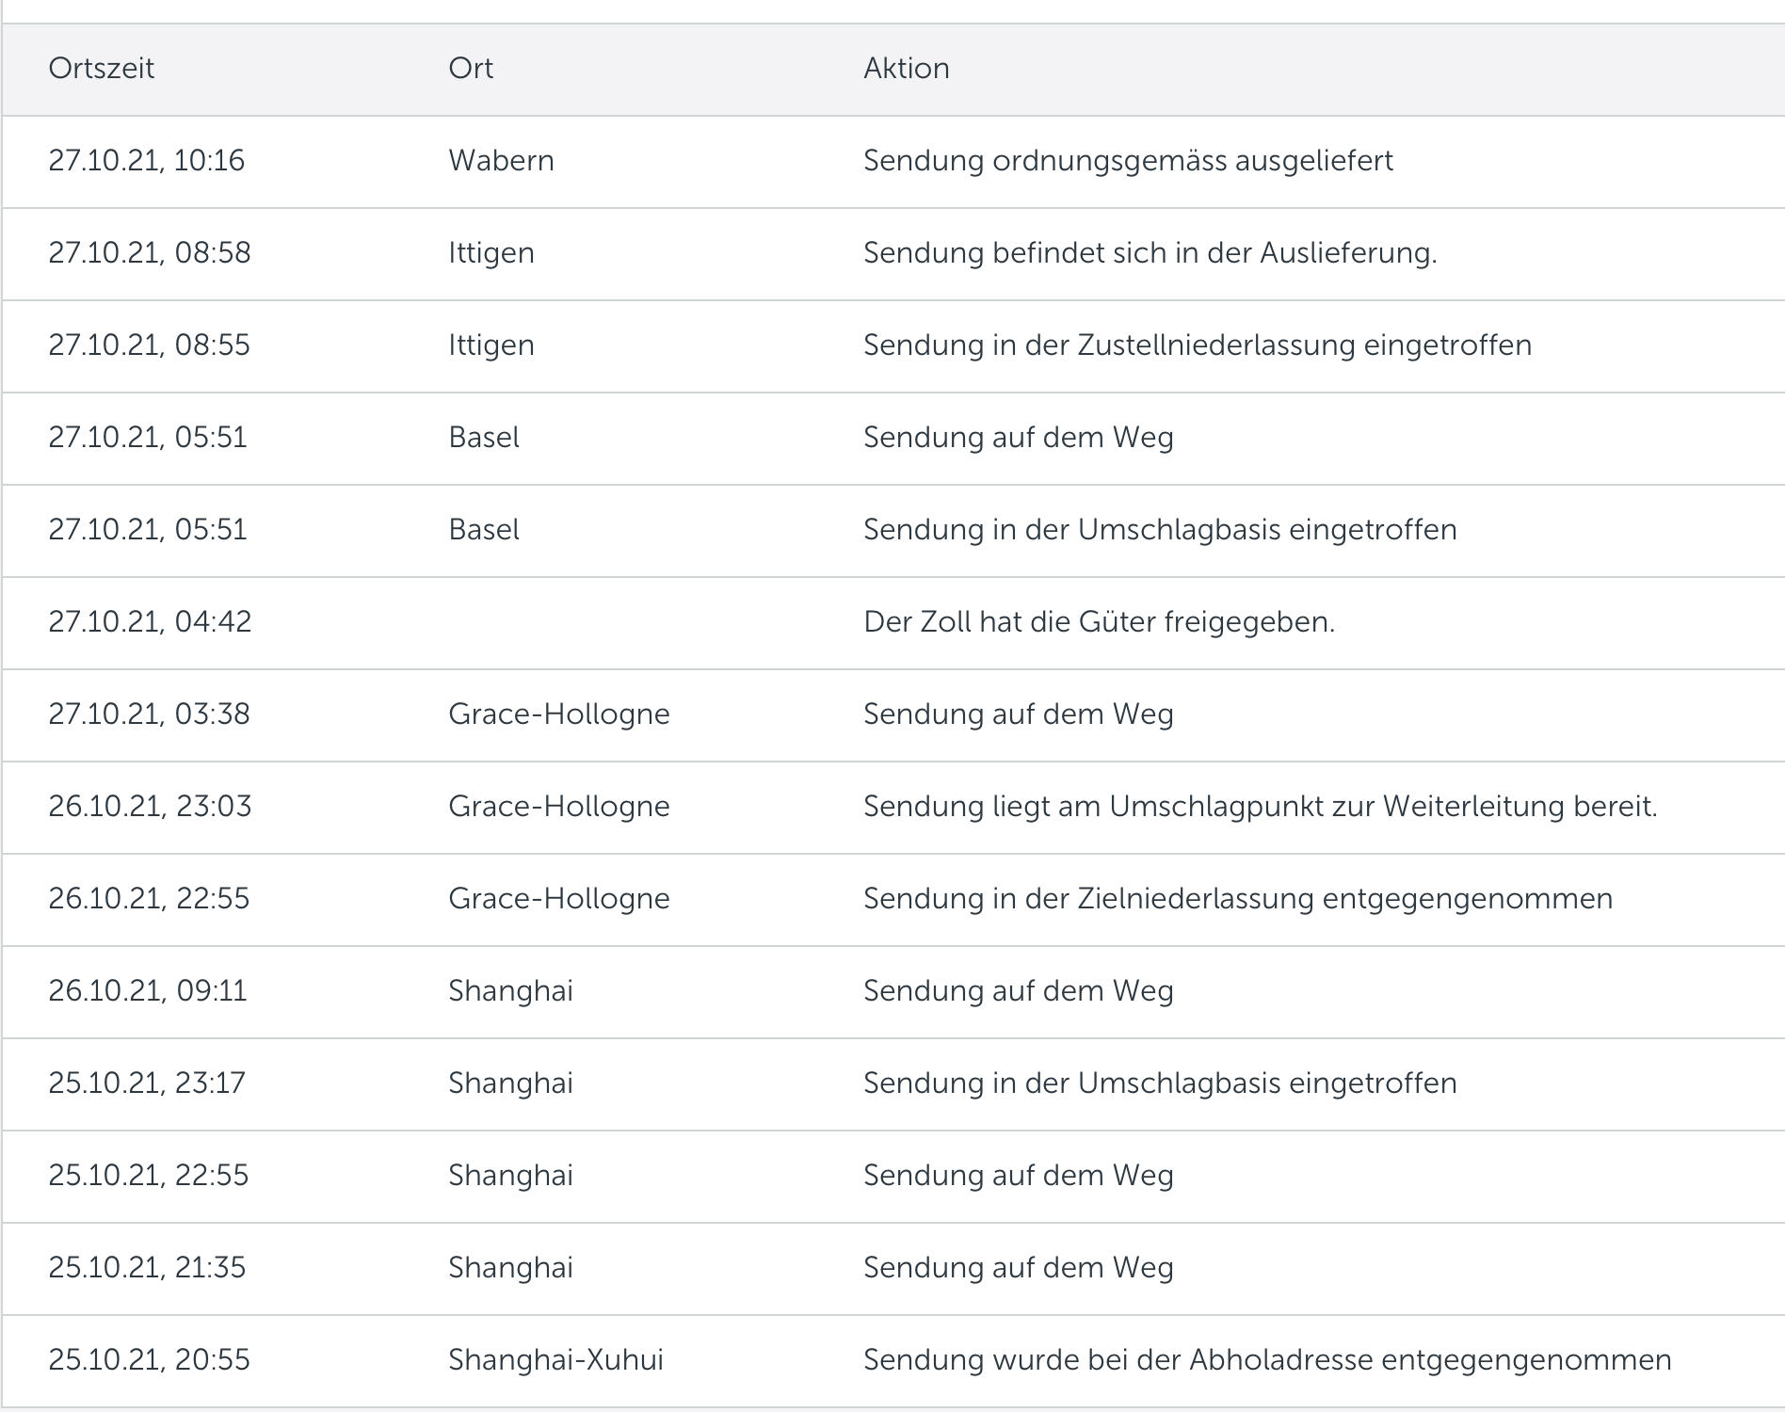Click 'Sendung wurde bei der Abholadresse entgegengenommen'
1785x1412 pixels.
[x=1267, y=1360]
